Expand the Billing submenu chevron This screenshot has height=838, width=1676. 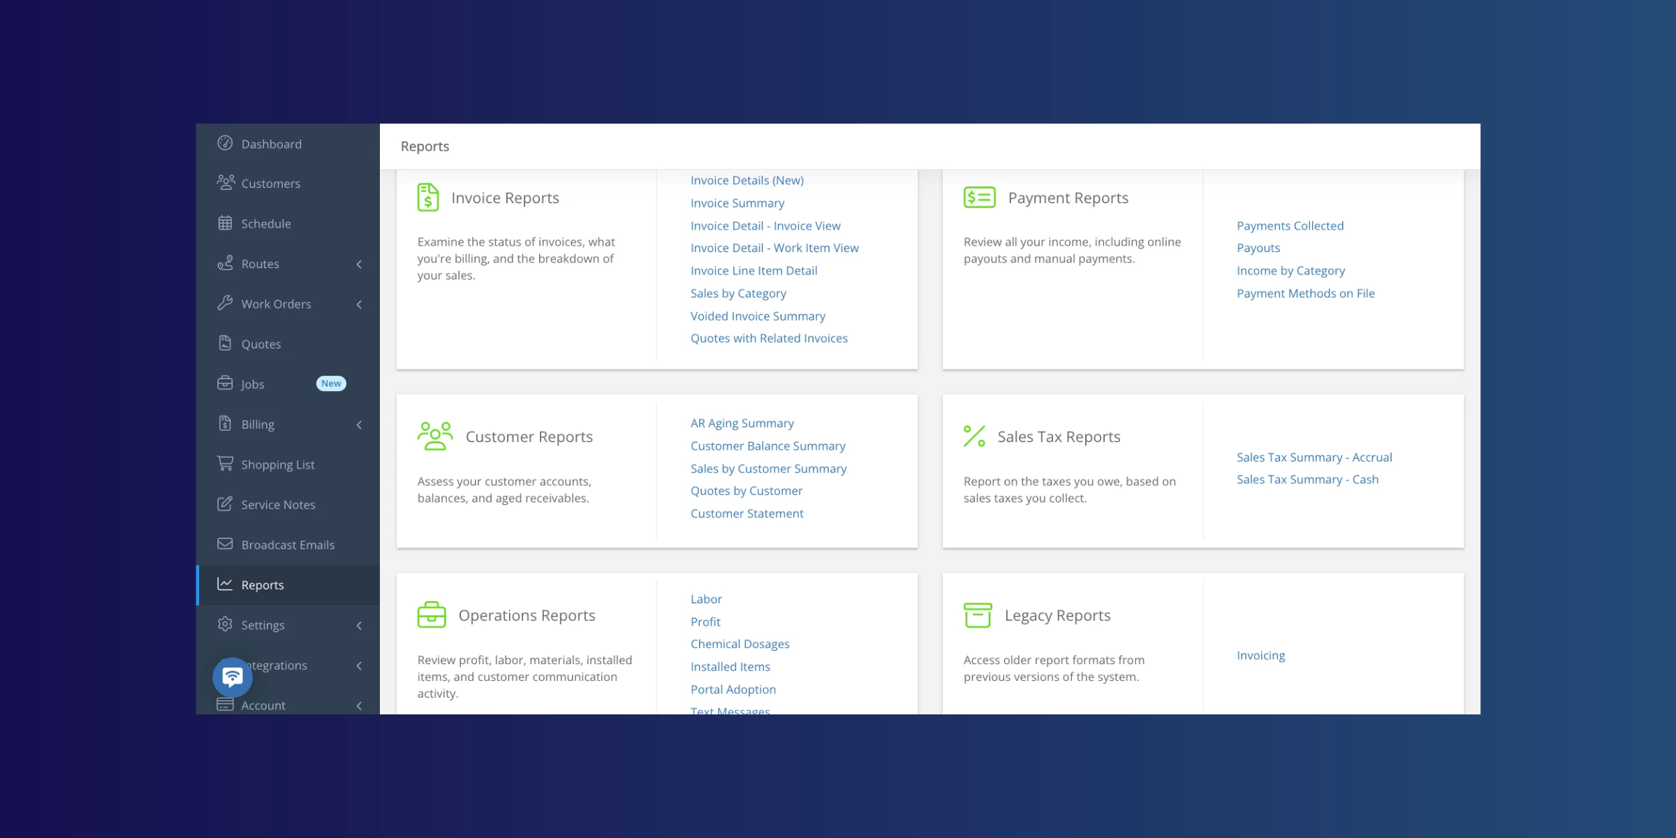tap(360, 425)
